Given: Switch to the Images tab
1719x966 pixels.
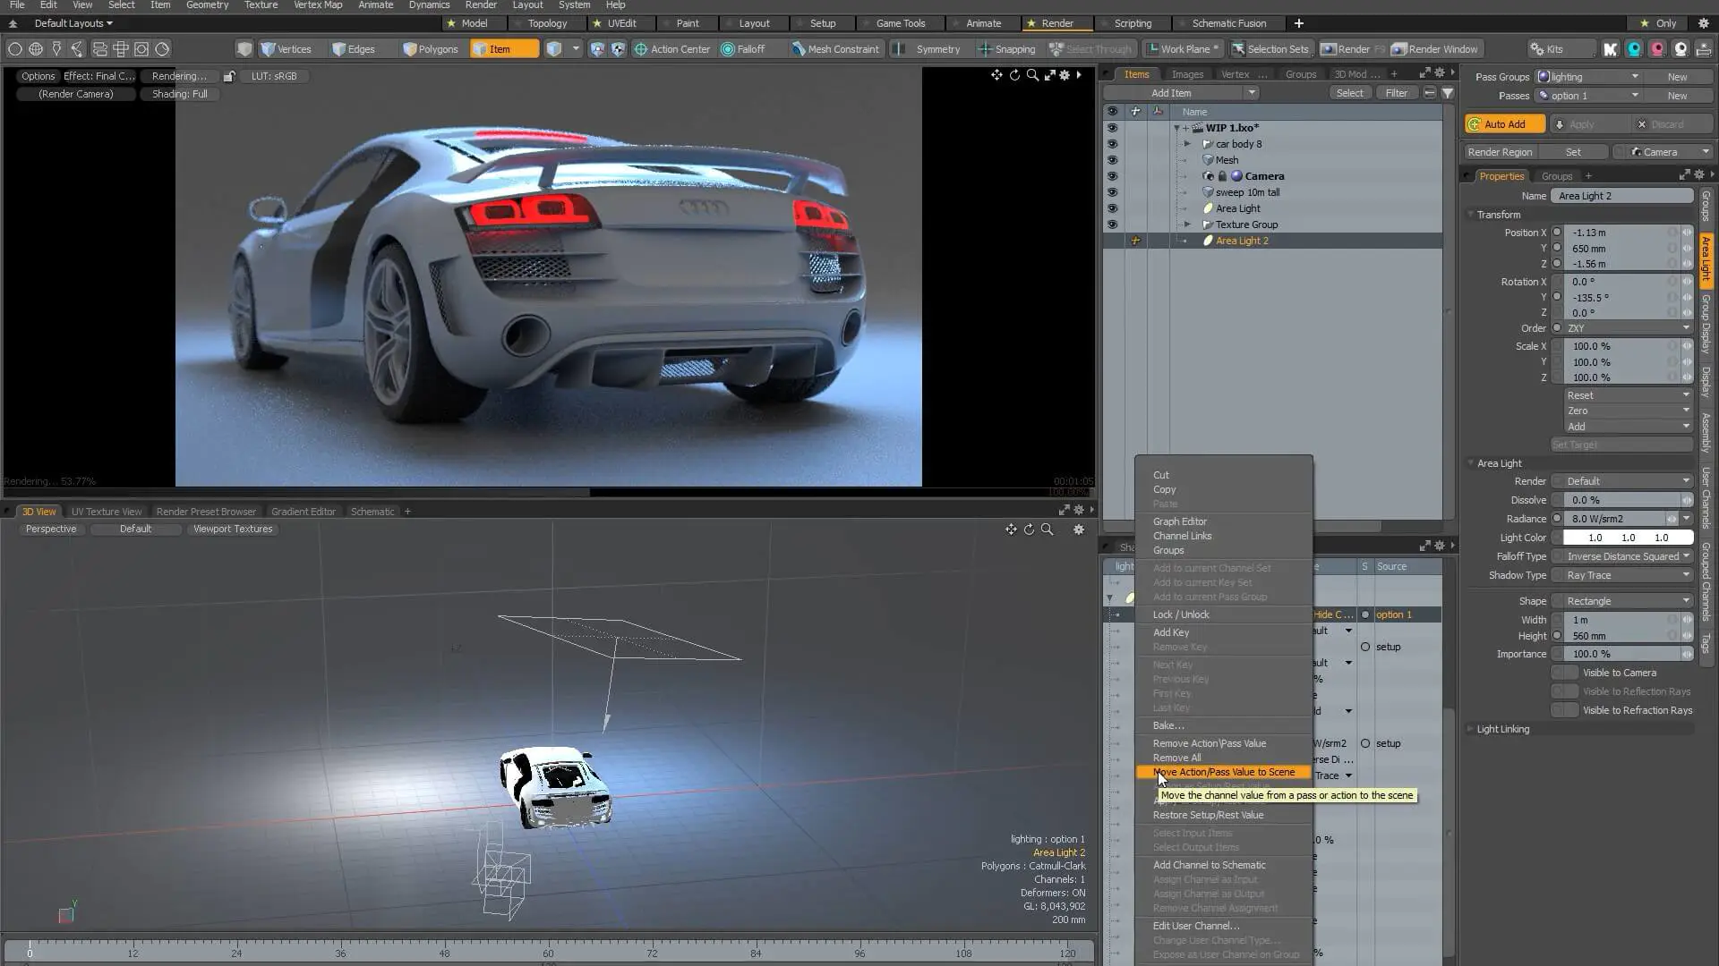Looking at the screenshot, I should [x=1187, y=74].
